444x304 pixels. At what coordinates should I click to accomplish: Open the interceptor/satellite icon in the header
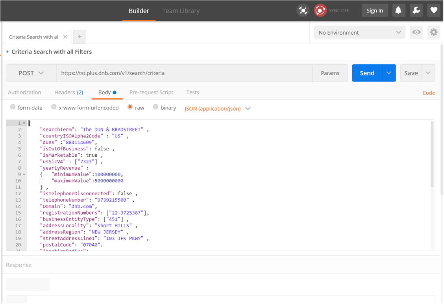303,11
